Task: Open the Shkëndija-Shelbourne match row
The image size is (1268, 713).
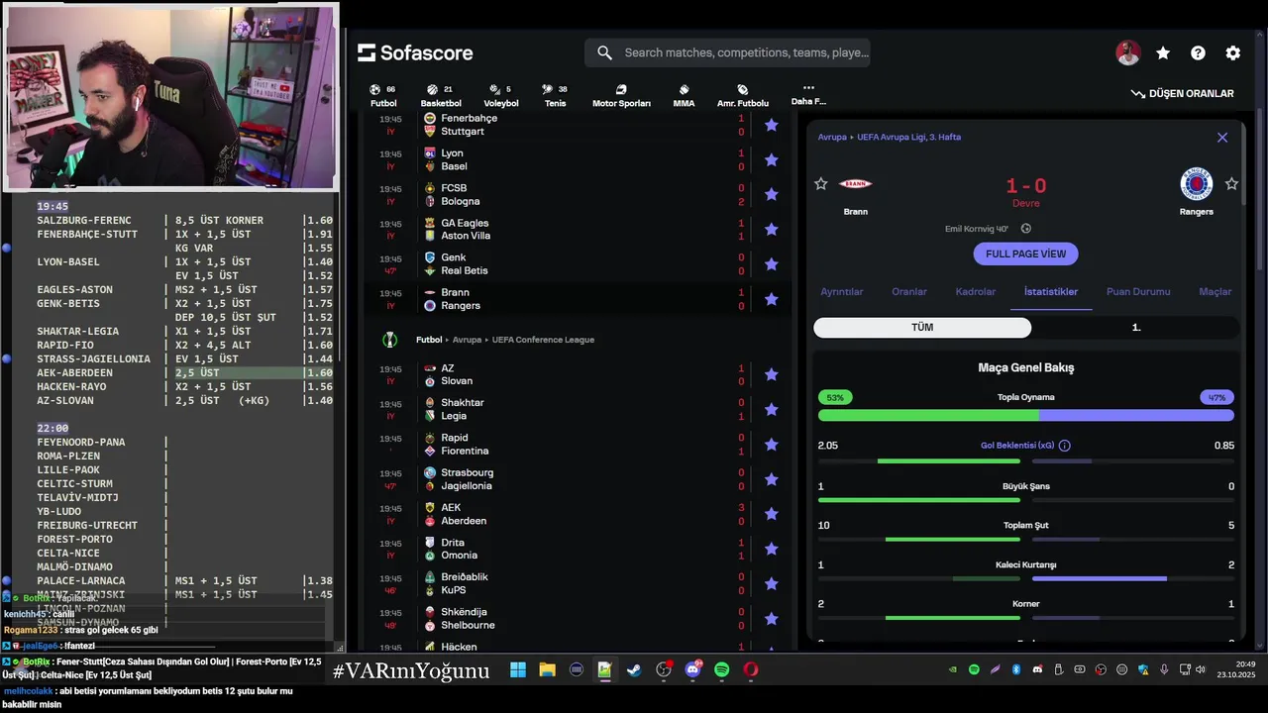Action: (x=579, y=619)
